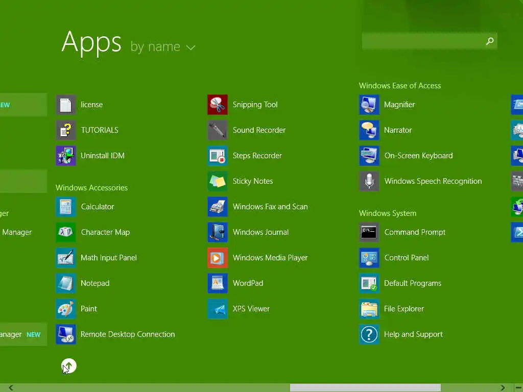Click the 'On-Screen Keyboard' label

coord(418,156)
